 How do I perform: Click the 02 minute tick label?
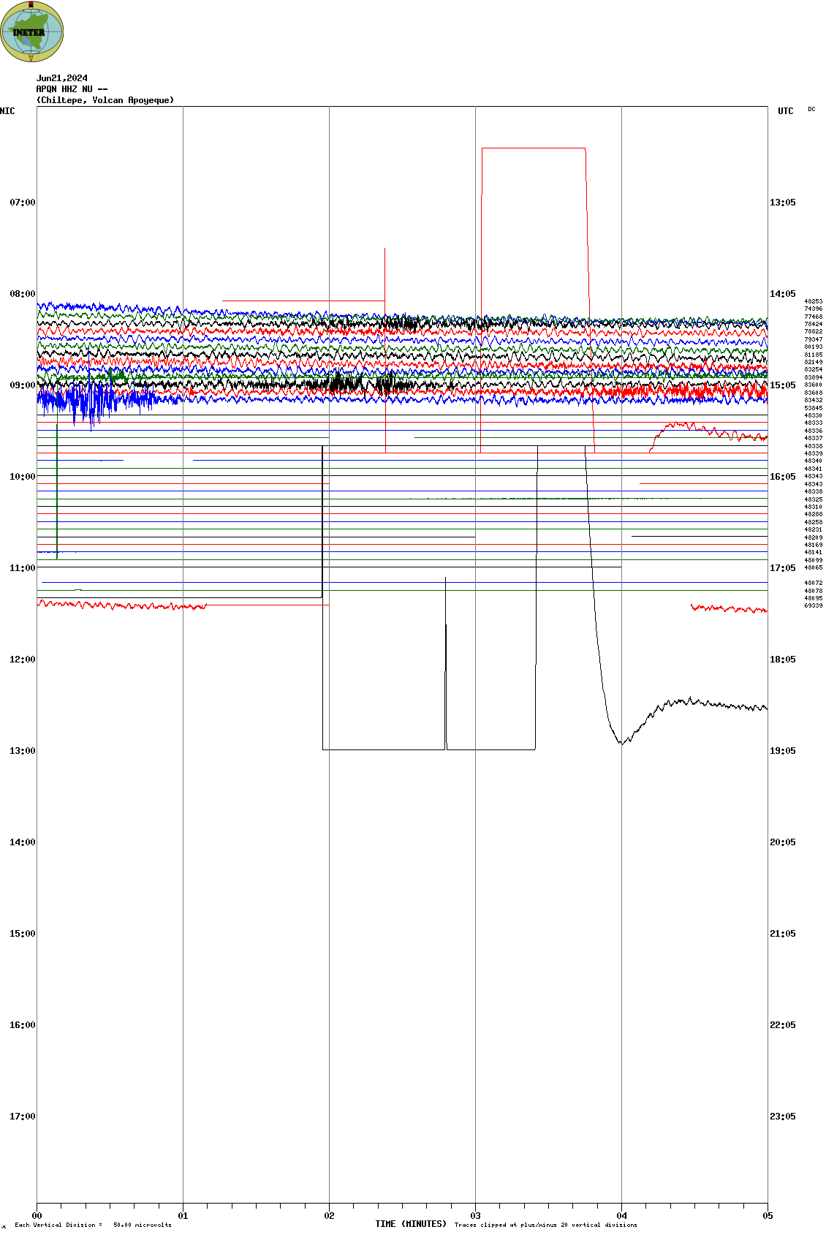pos(329,1216)
